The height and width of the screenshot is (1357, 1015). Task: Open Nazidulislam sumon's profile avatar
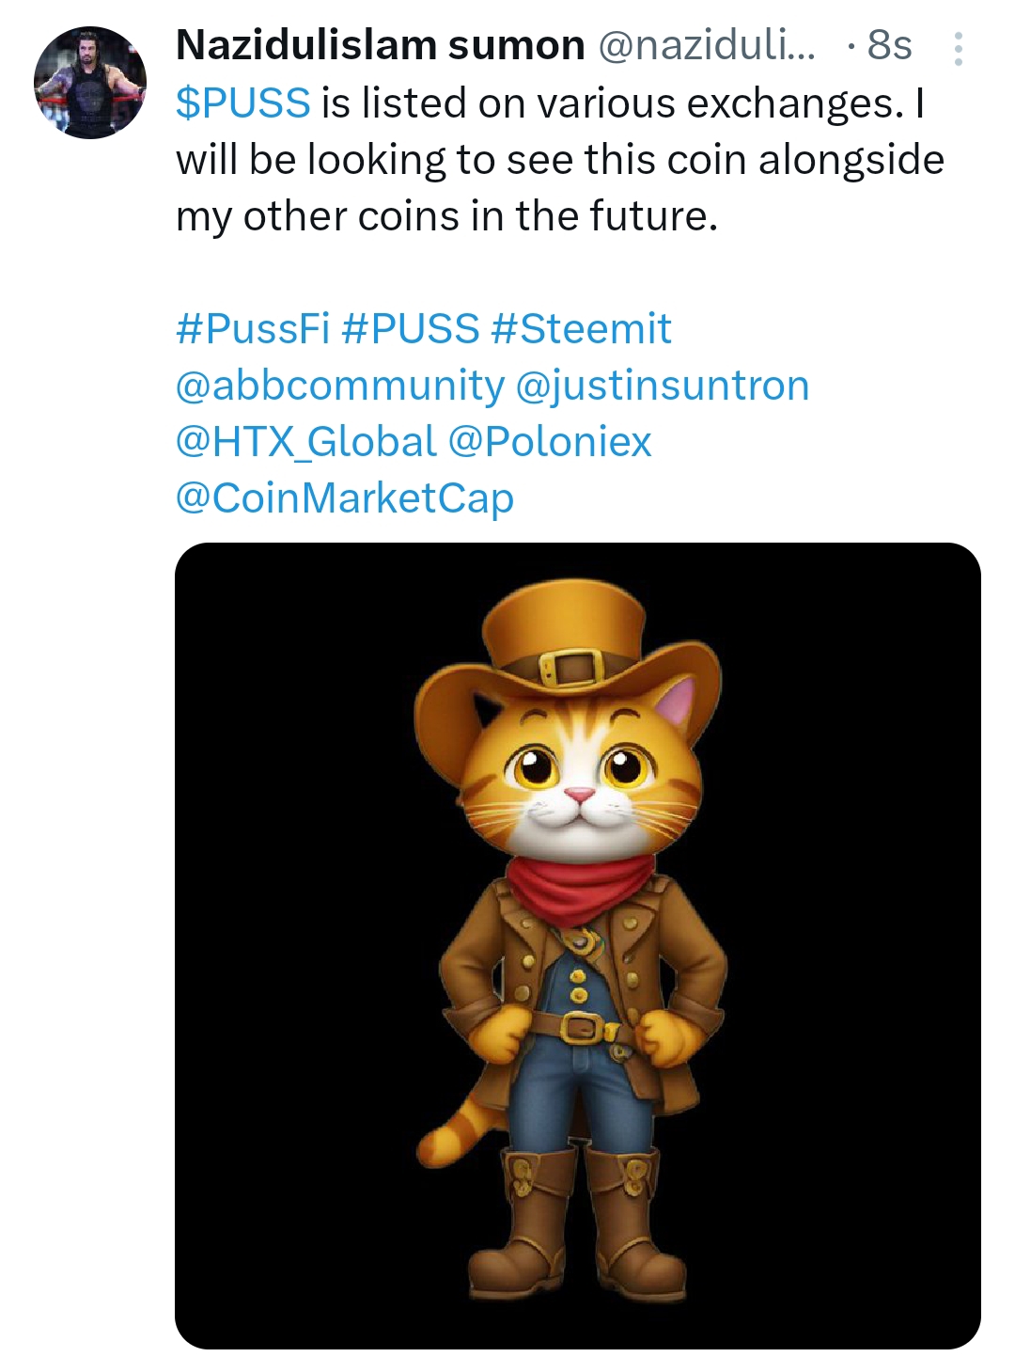(90, 83)
